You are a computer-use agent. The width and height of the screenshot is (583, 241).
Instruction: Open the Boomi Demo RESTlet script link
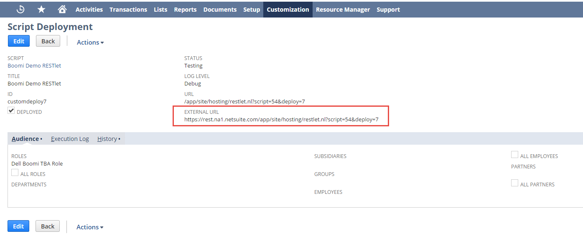click(x=34, y=65)
